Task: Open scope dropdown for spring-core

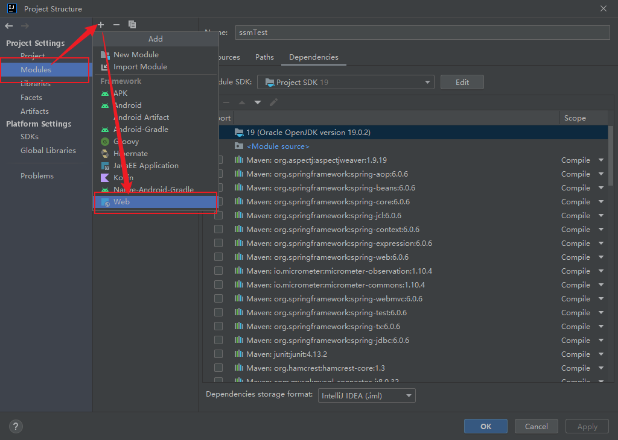Action: 601,201
